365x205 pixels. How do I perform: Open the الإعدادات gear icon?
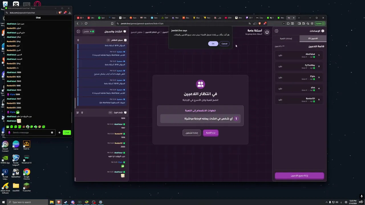[323, 31]
